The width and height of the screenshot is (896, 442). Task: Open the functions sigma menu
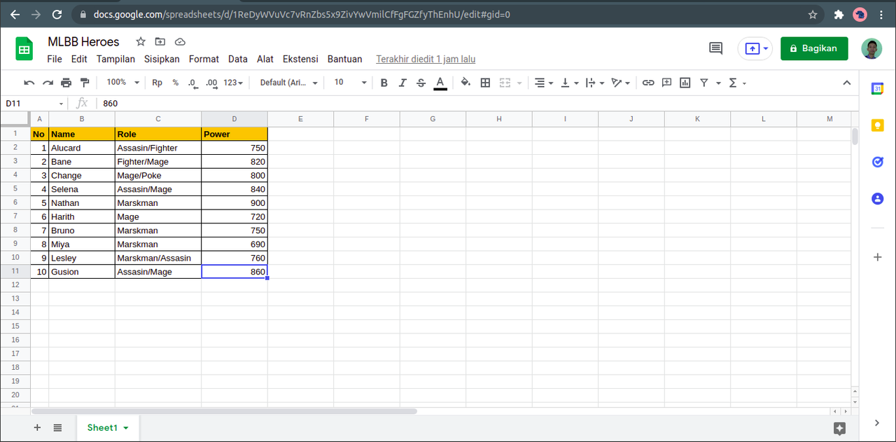738,83
